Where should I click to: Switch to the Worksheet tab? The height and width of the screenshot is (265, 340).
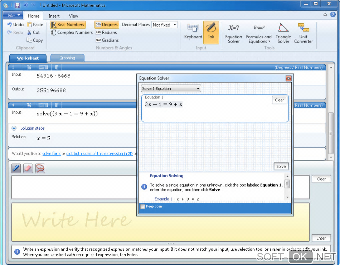click(28, 58)
